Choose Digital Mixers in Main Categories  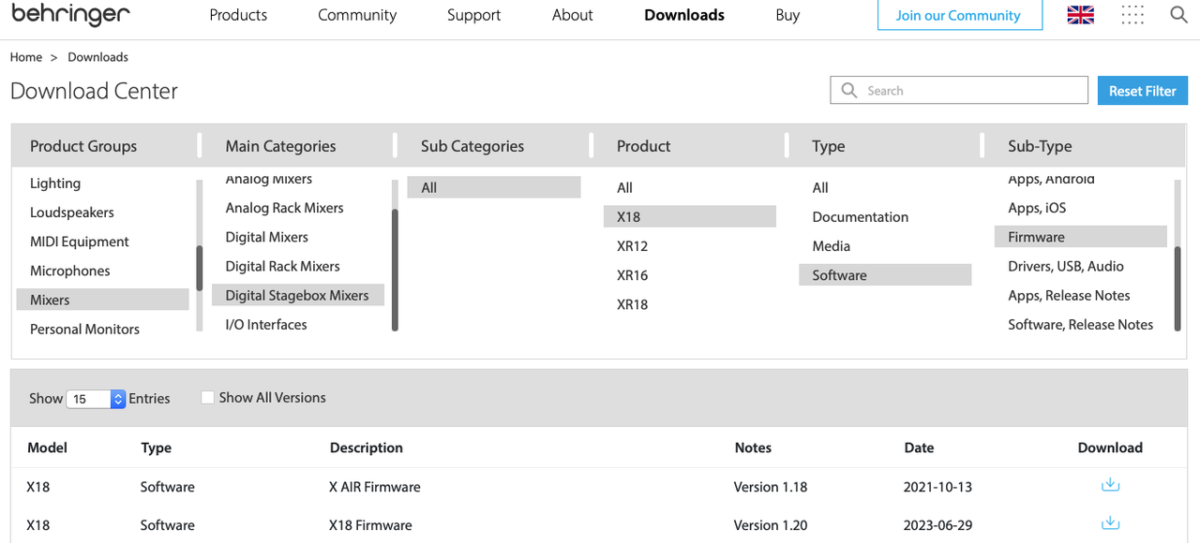(x=266, y=237)
